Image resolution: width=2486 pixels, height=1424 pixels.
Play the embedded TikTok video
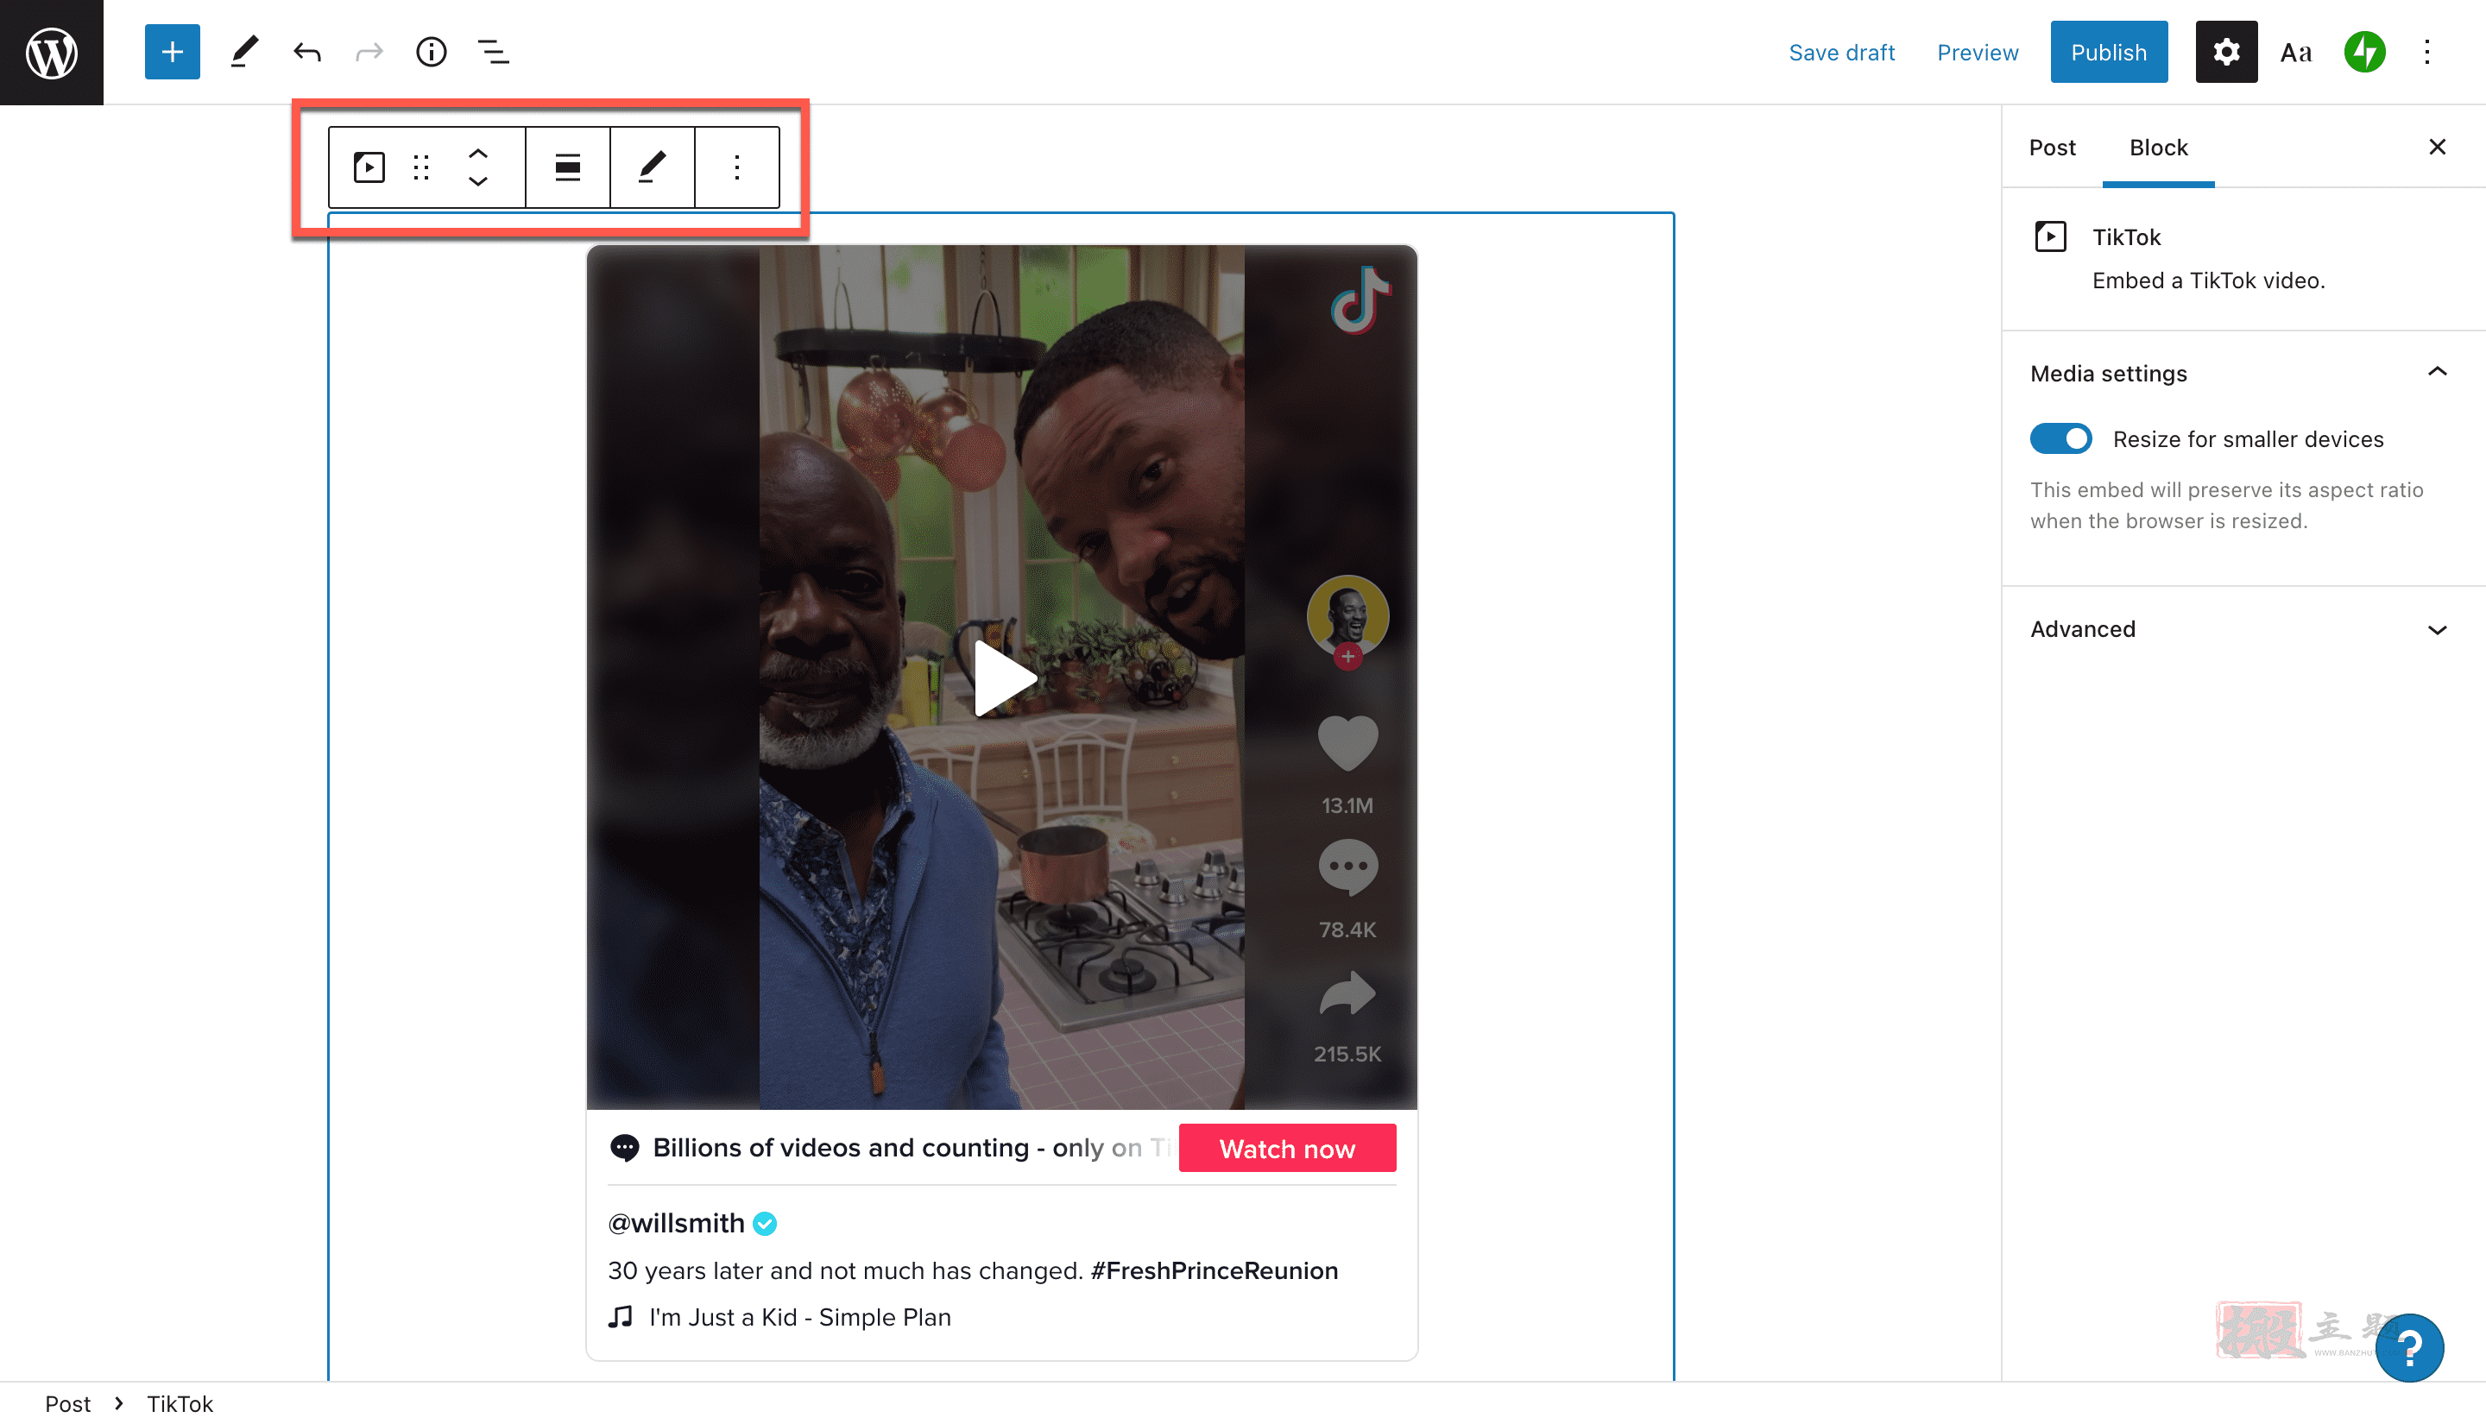[1005, 677]
